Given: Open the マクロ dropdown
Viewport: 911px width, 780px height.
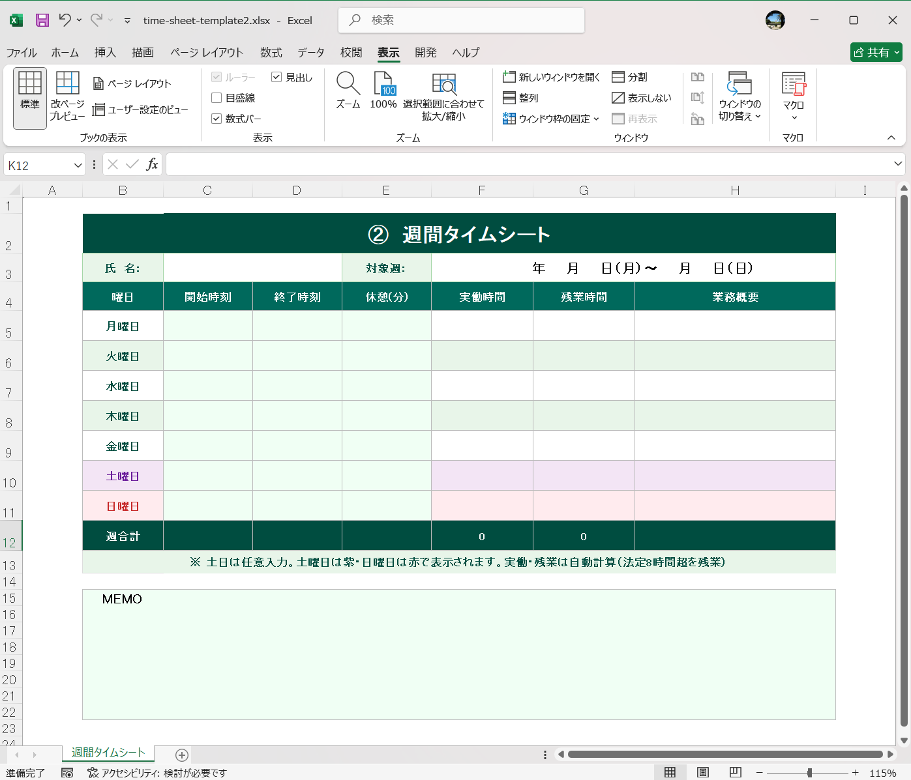Looking at the screenshot, I should 794,98.
